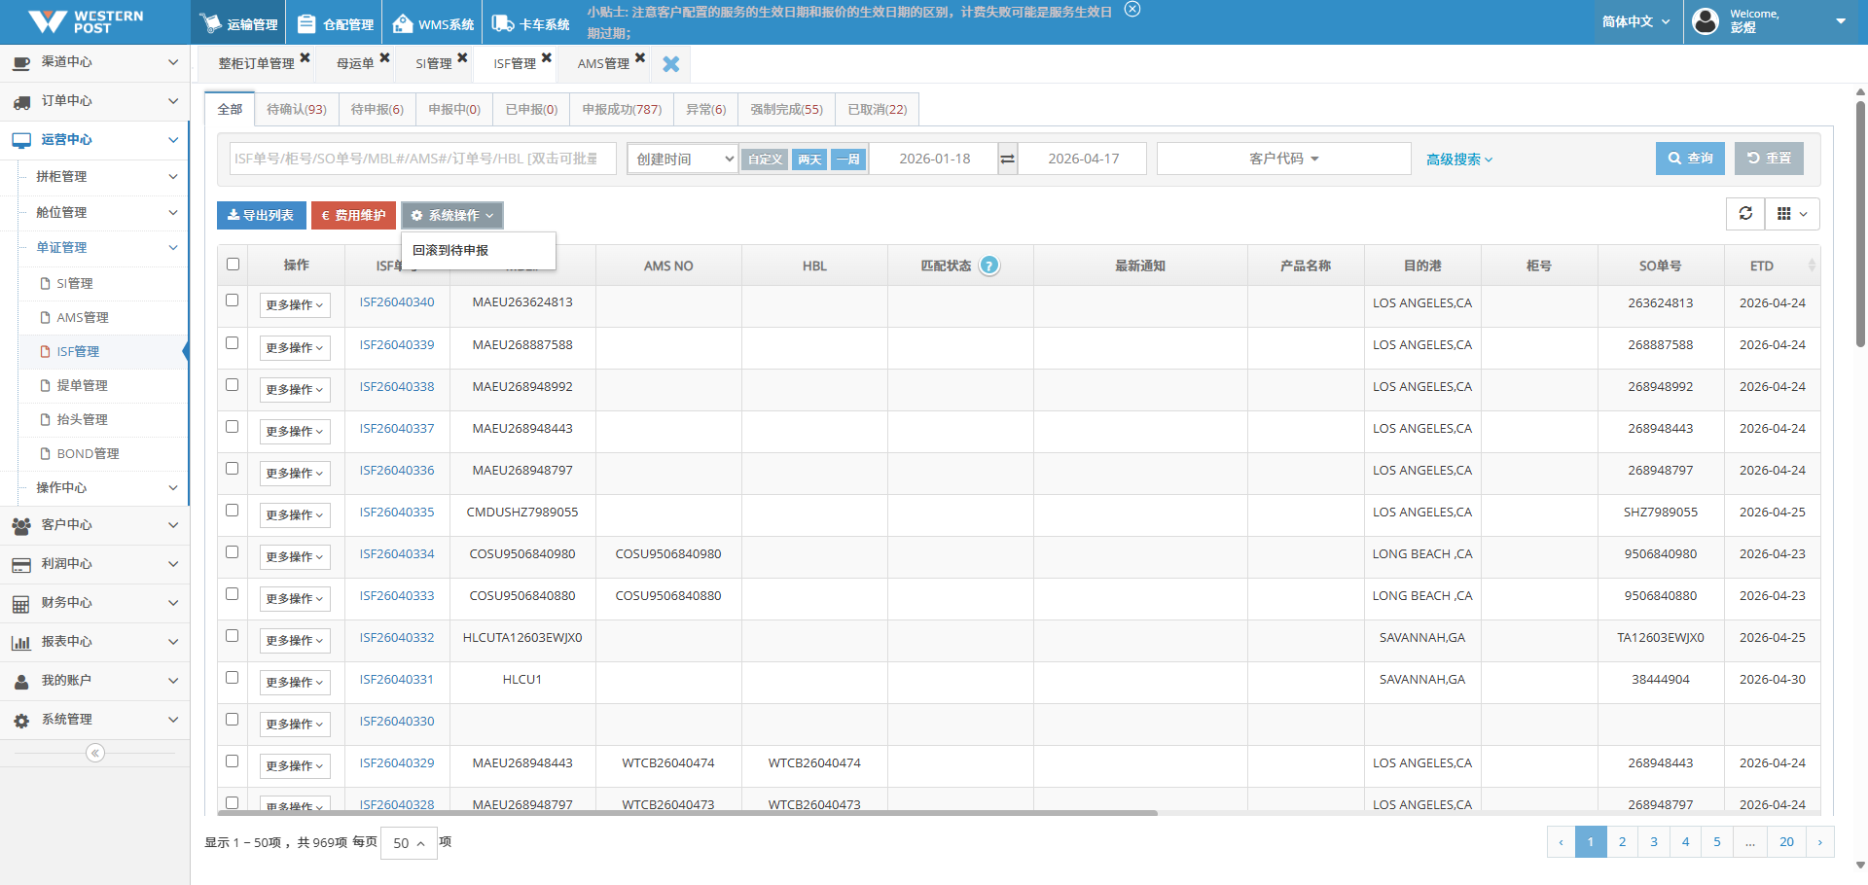
Task: Open the ISF26040334 record link
Action: click(397, 554)
